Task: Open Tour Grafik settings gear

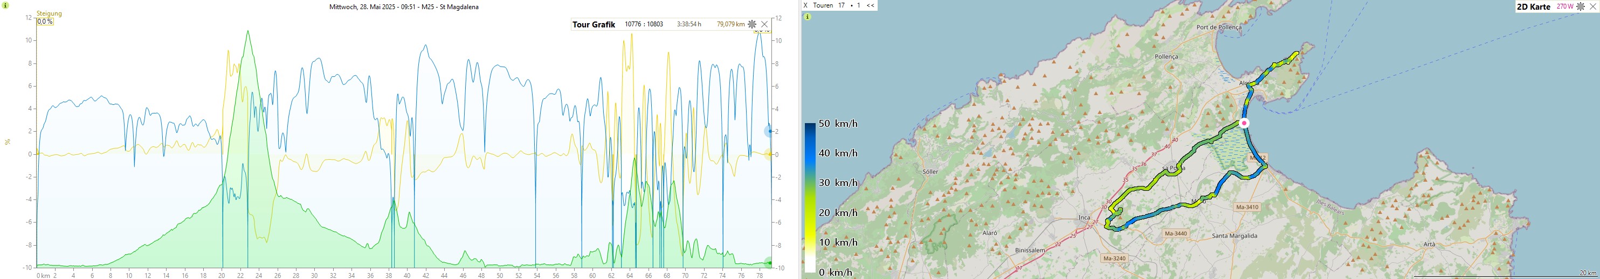Action: (x=751, y=24)
